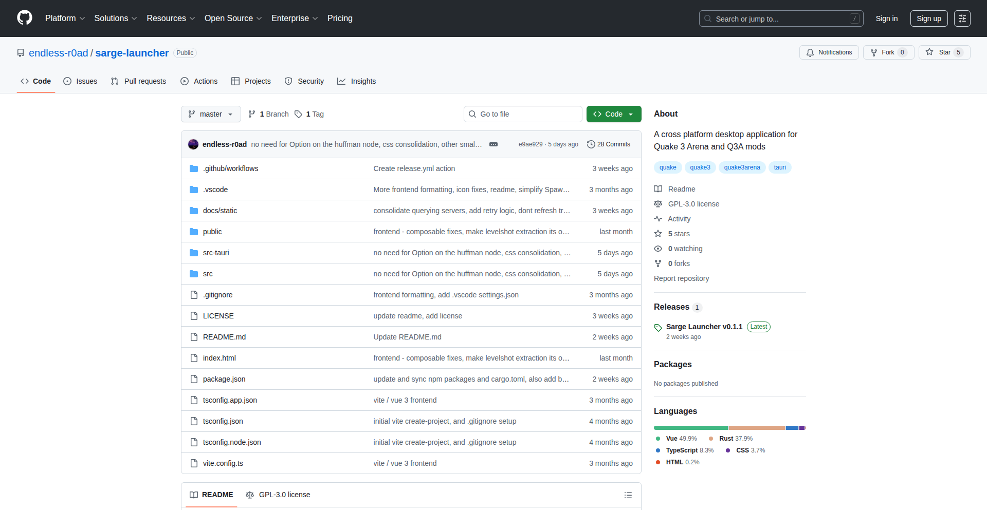Screen dimensions: 987x510
Task: Open the header settings sliders icon
Action: click(x=962, y=18)
